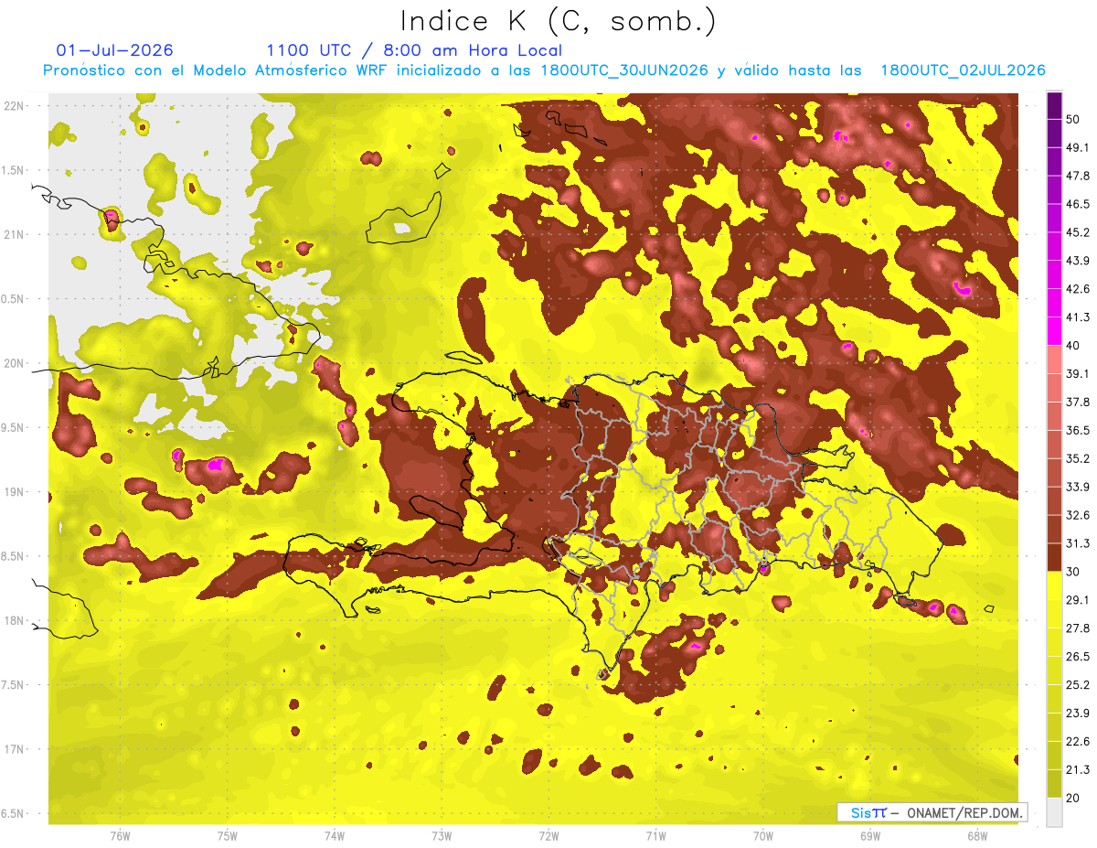
Task: Click the "74W" longitude label
Action: pyautogui.click(x=334, y=836)
